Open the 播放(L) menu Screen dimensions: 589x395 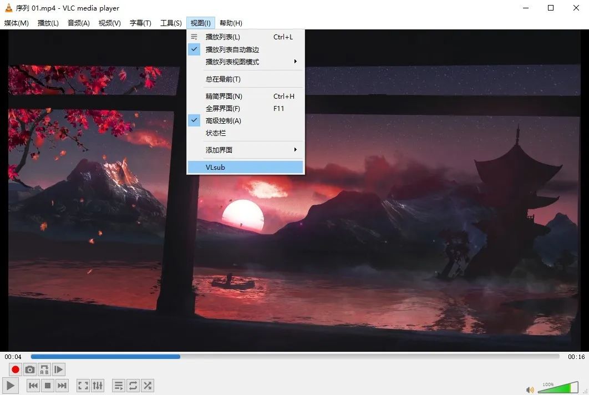point(48,23)
